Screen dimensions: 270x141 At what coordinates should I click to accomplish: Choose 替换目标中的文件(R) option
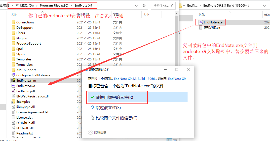click(x=138, y=97)
